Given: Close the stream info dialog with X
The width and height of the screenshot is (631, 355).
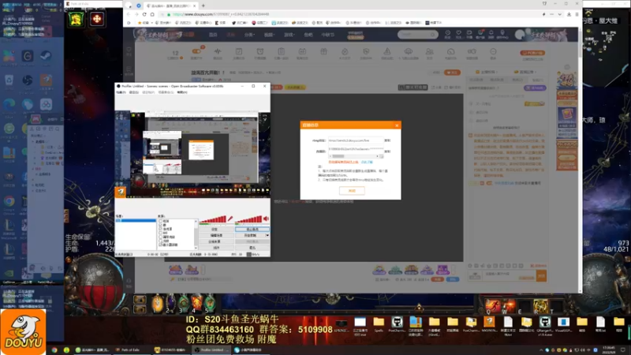Looking at the screenshot, I should 397,125.
